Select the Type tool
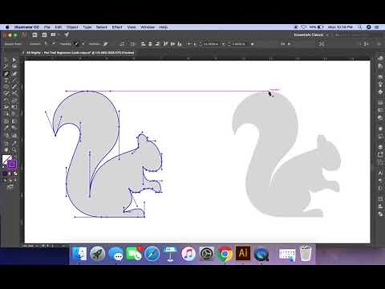This screenshot has width=385, height=289. click(x=6, y=80)
